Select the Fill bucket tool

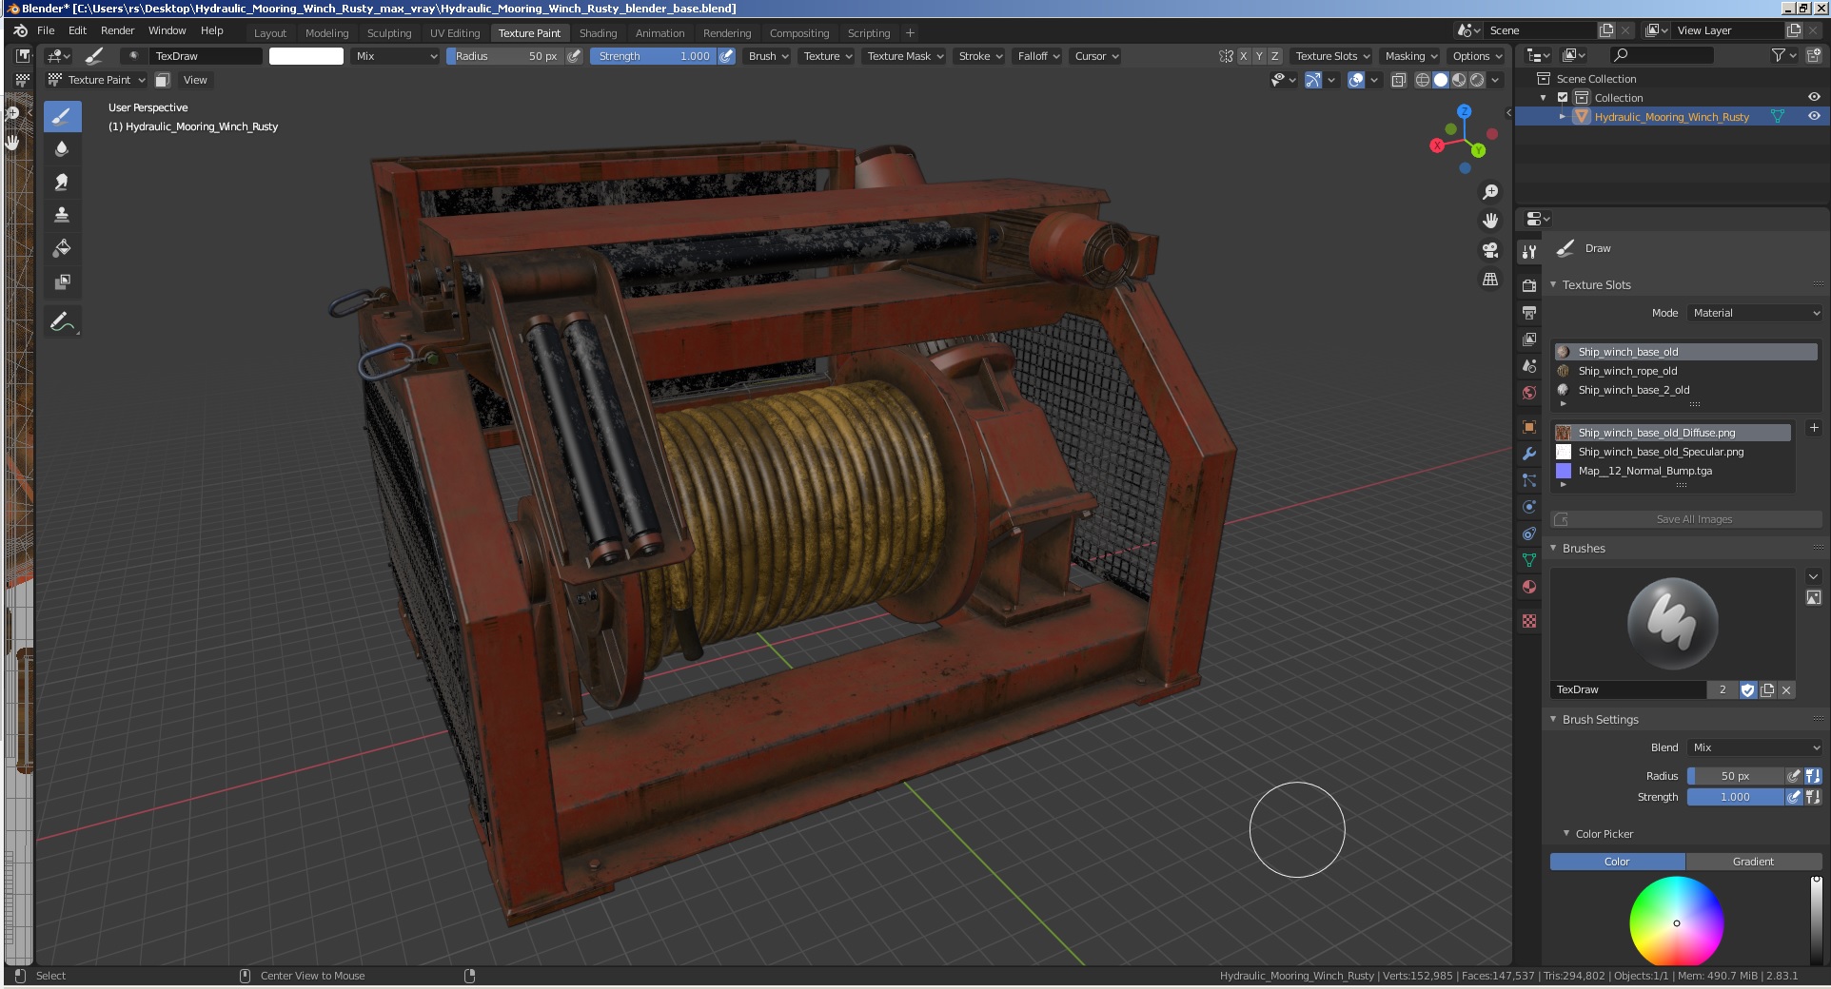coord(62,248)
